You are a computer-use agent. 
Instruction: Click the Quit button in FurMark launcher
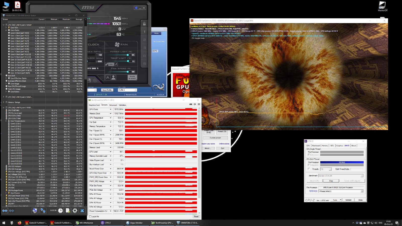coord(222,148)
